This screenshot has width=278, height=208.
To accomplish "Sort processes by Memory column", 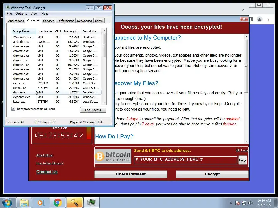I will click(72, 31).
